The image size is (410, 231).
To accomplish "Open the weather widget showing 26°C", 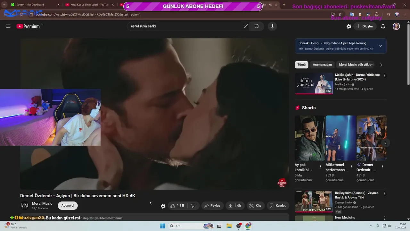I will point(16,226).
